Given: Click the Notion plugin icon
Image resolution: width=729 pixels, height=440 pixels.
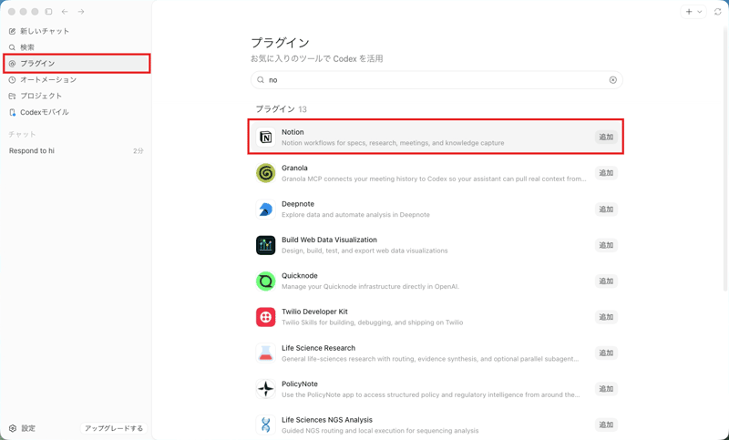Looking at the screenshot, I should pos(265,137).
